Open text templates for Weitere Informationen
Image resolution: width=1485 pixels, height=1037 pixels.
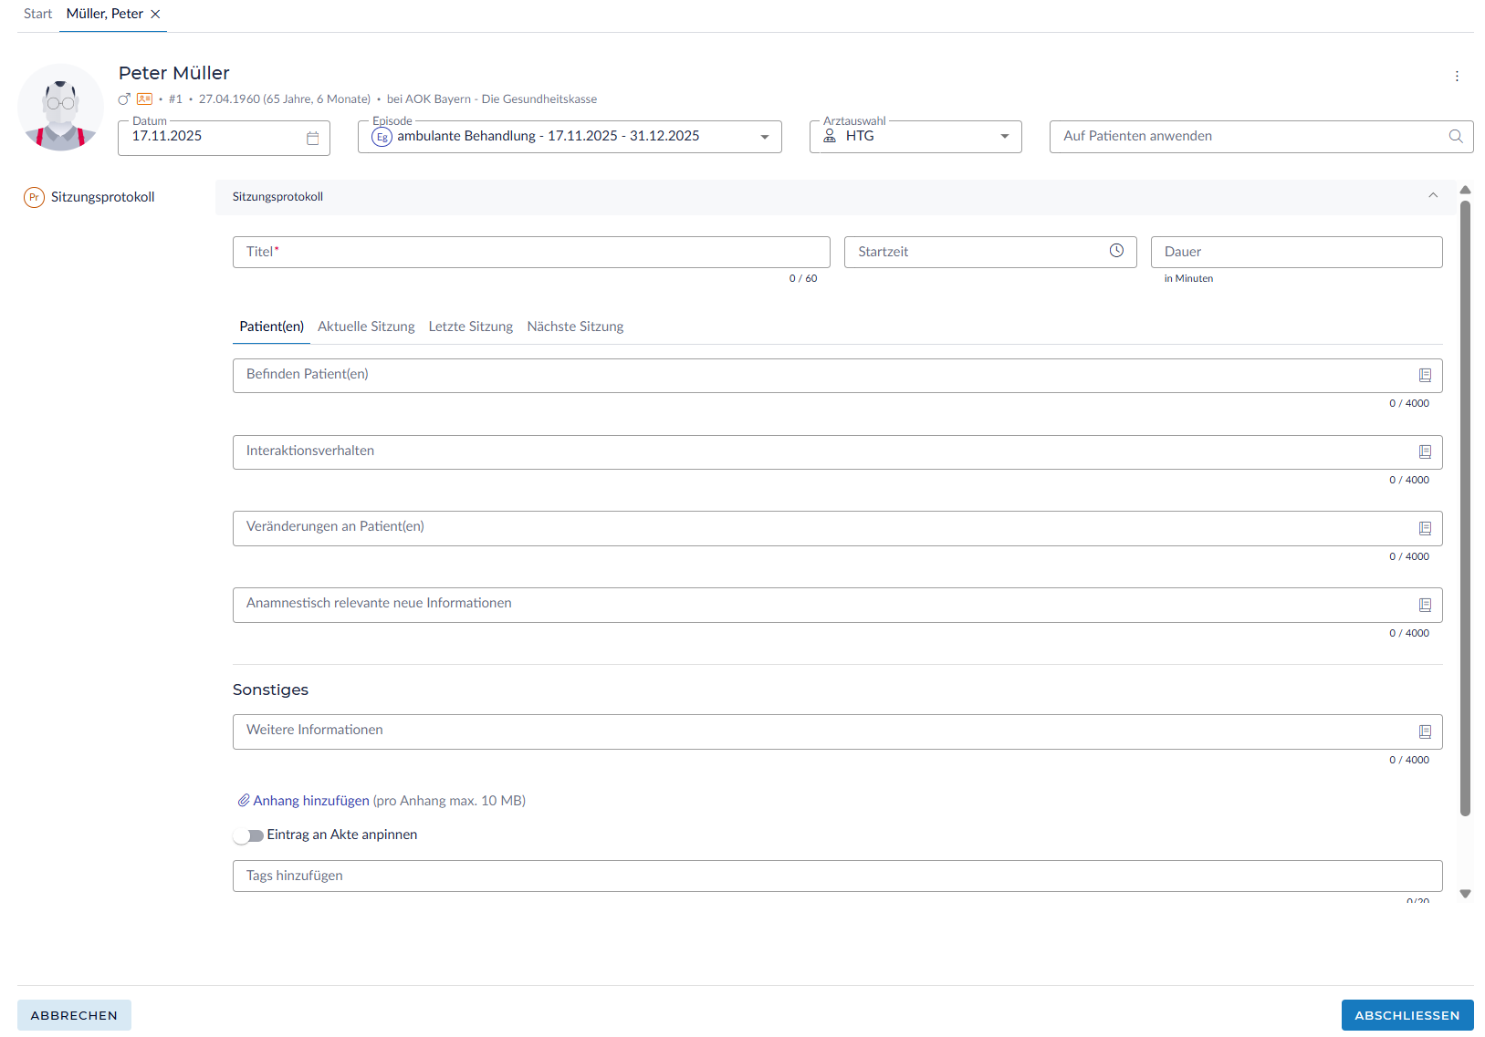tap(1425, 731)
